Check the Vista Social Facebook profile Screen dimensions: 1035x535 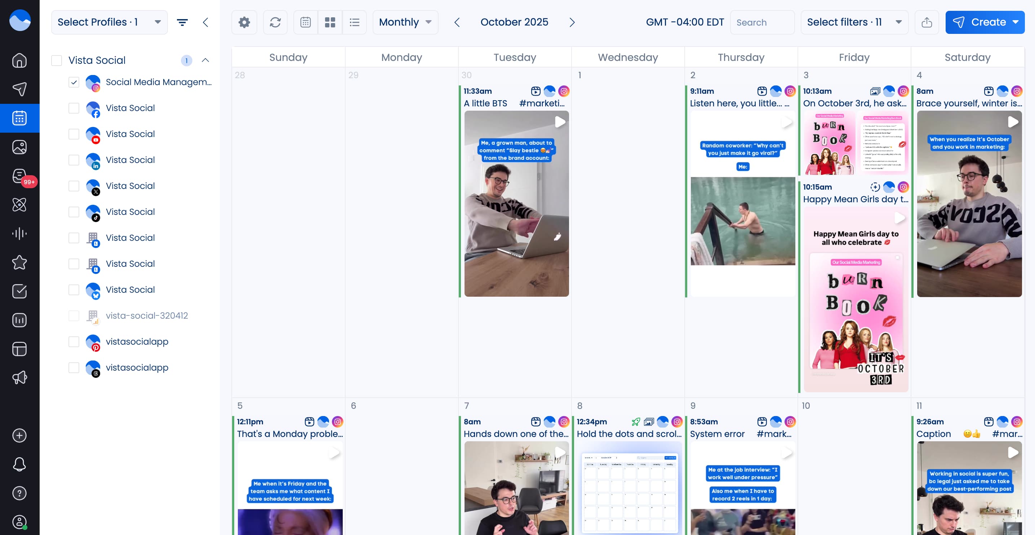[x=74, y=108]
